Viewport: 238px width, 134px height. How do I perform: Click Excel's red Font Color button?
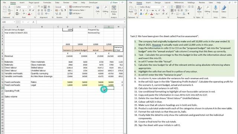tap(29, 14)
